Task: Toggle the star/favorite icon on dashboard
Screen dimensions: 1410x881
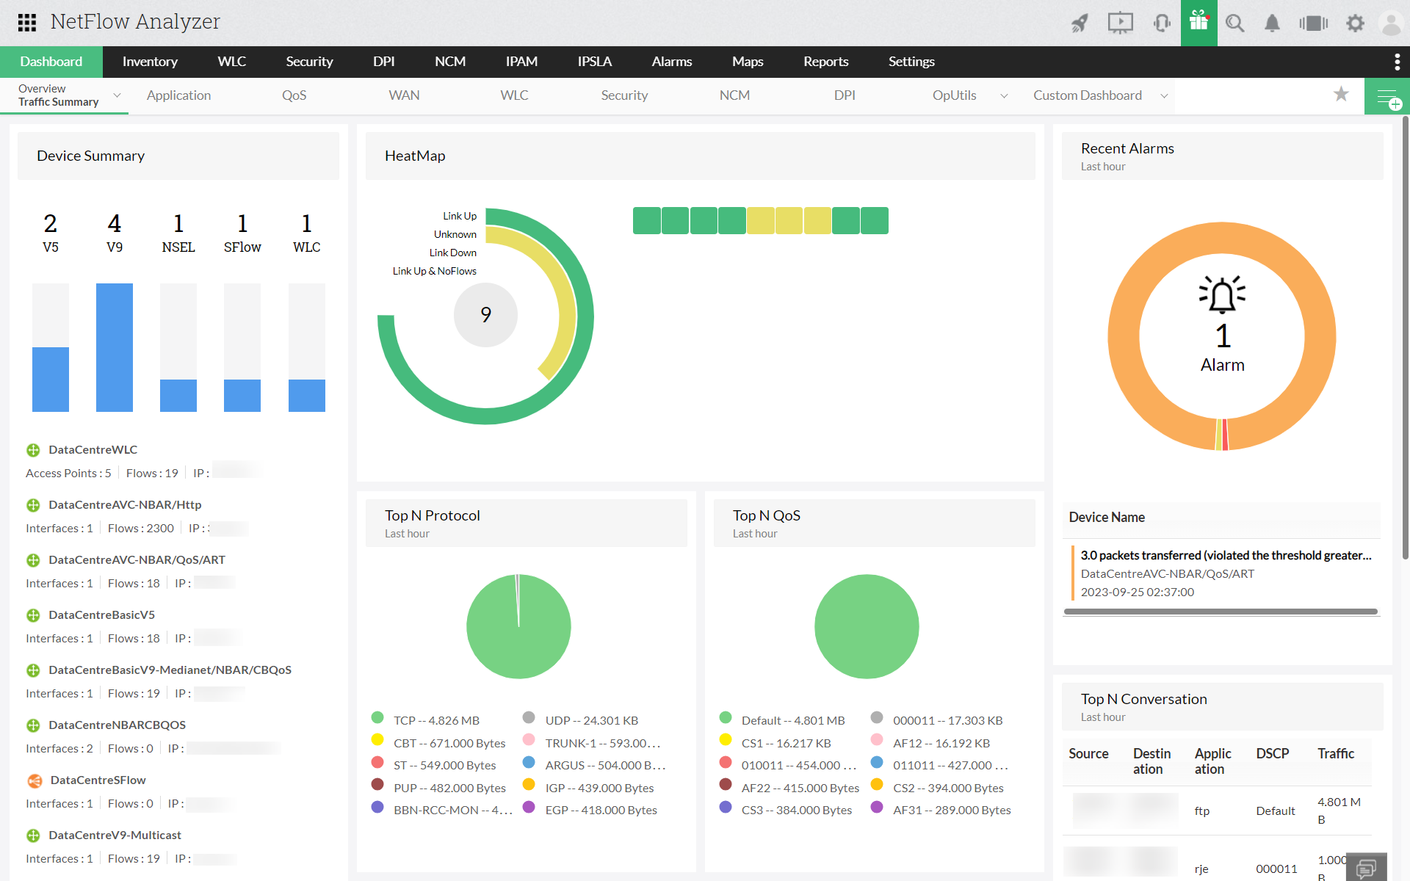Action: 1341,95
